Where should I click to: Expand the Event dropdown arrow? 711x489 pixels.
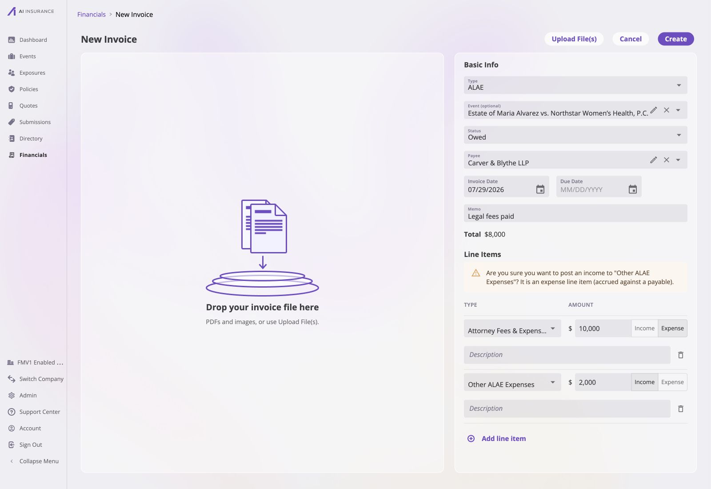pyautogui.click(x=679, y=110)
